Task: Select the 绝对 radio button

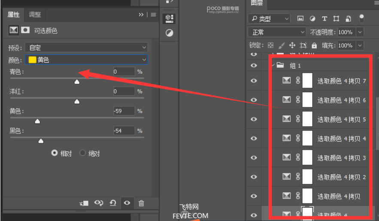Action: click(x=83, y=153)
